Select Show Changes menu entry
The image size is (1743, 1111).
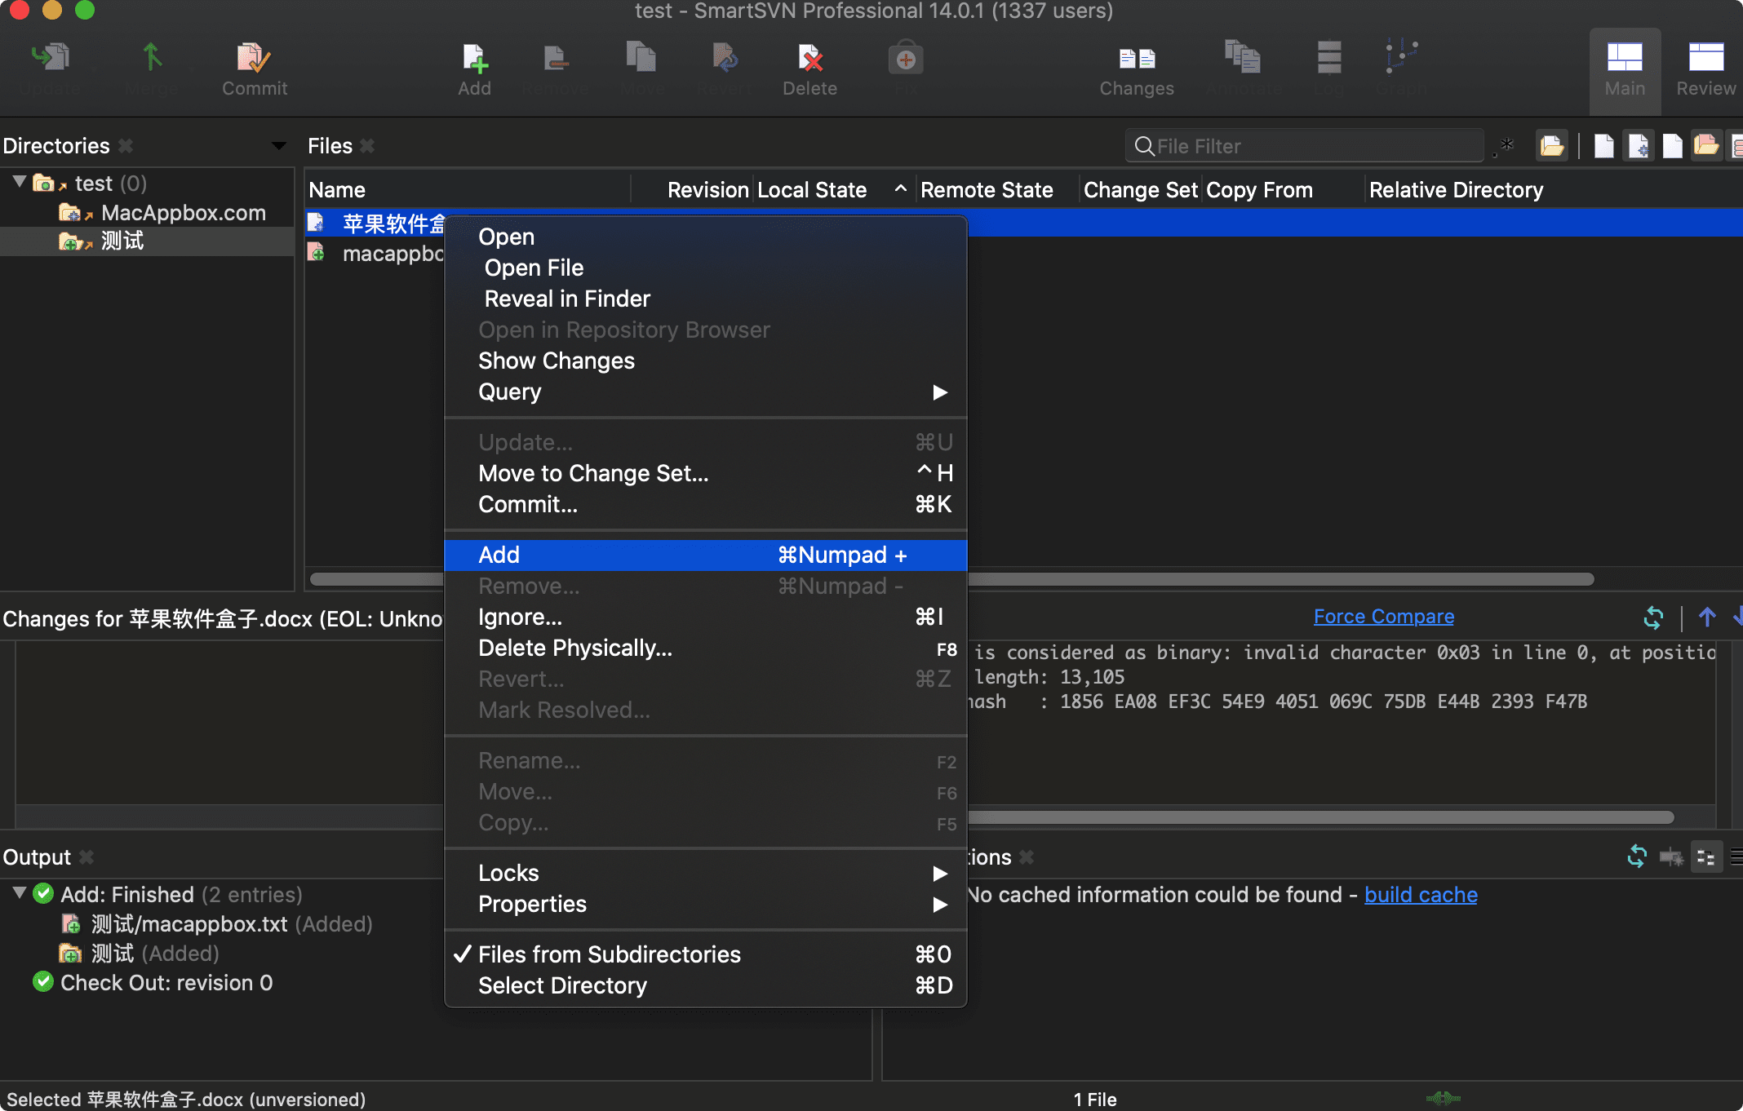(706, 361)
